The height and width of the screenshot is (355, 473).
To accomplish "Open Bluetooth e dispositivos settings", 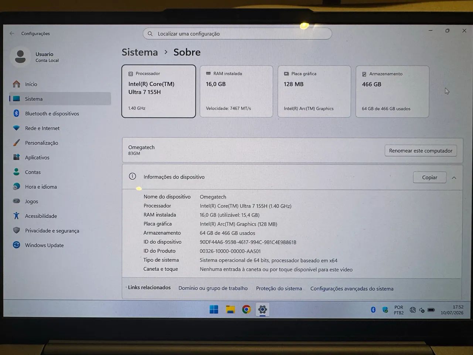I will click(x=60, y=114).
